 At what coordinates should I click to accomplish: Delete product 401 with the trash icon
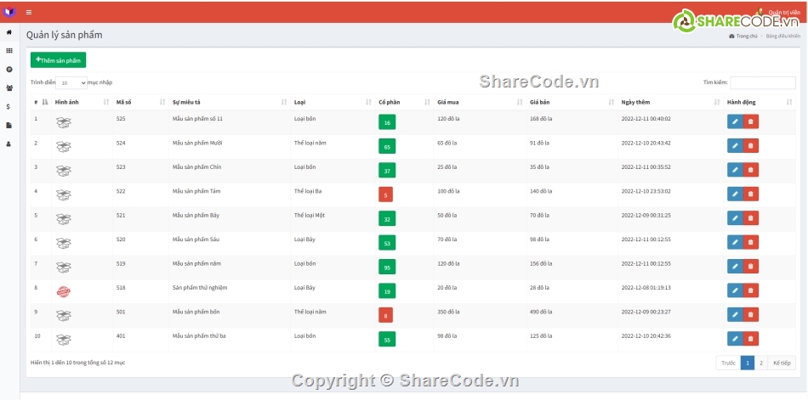click(750, 339)
